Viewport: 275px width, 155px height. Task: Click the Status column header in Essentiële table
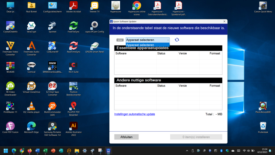[x=161, y=53]
